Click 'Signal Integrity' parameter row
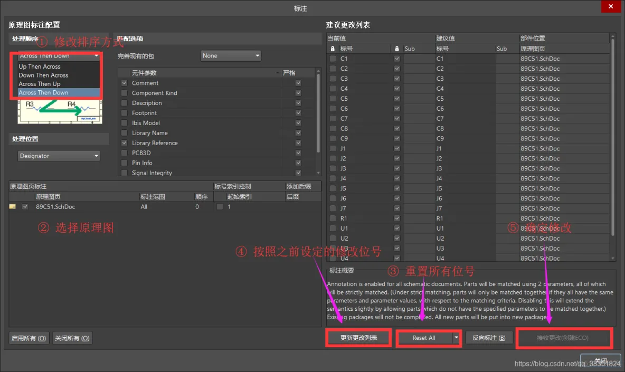 pyautogui.click(x=152, y=173)
